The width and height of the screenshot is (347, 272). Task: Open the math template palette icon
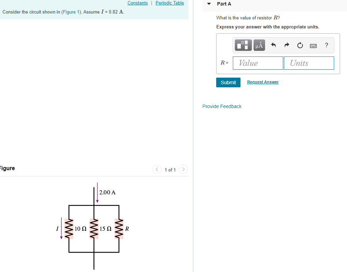tap(243, 45)
